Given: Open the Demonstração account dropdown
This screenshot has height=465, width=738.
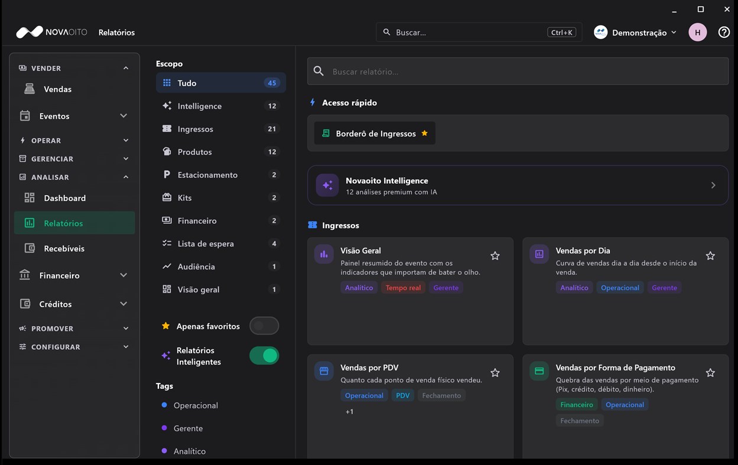Looking at the screenshot, I should [635, 32].
